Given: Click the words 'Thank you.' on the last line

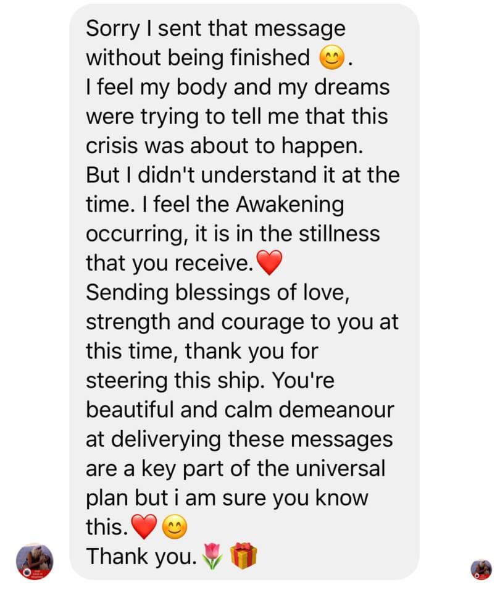Looking at the screenshot, I should [x=142, y=557].
